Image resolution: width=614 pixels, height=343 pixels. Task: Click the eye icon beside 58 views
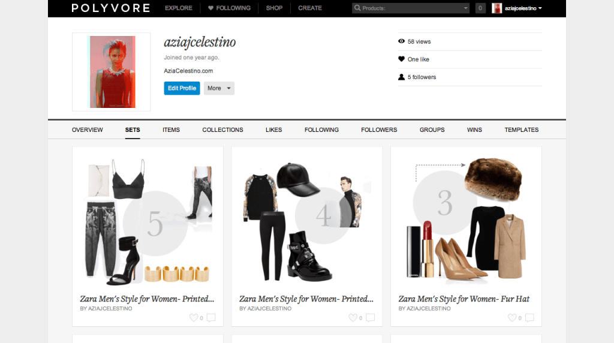[402, 41]
